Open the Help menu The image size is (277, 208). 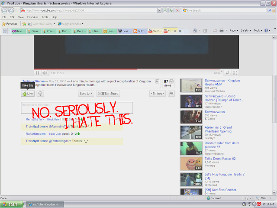54,17
